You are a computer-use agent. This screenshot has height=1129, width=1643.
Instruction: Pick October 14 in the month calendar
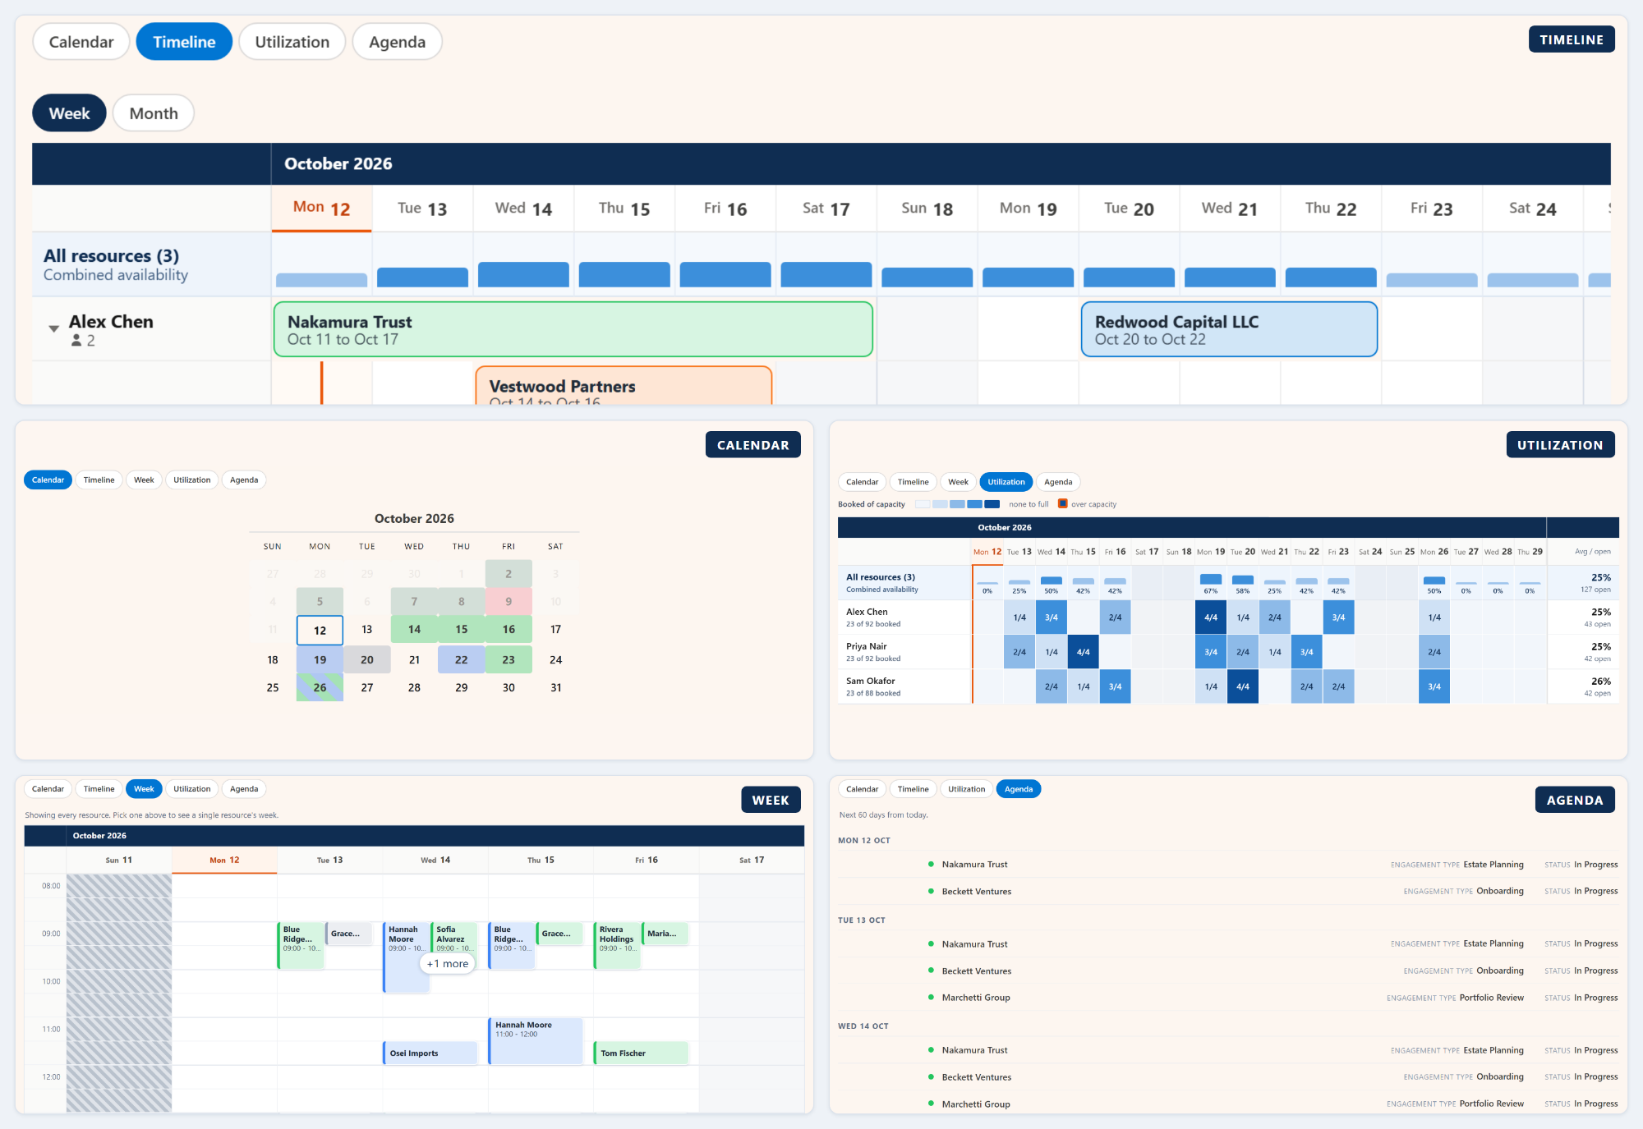click(414, 630)
